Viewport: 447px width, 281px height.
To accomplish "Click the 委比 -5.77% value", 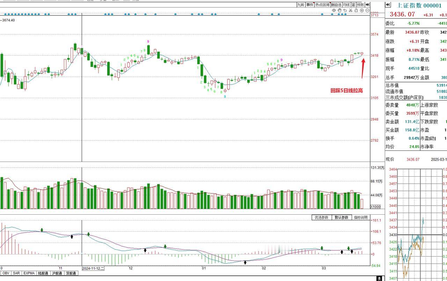I will tap(413, 23).
